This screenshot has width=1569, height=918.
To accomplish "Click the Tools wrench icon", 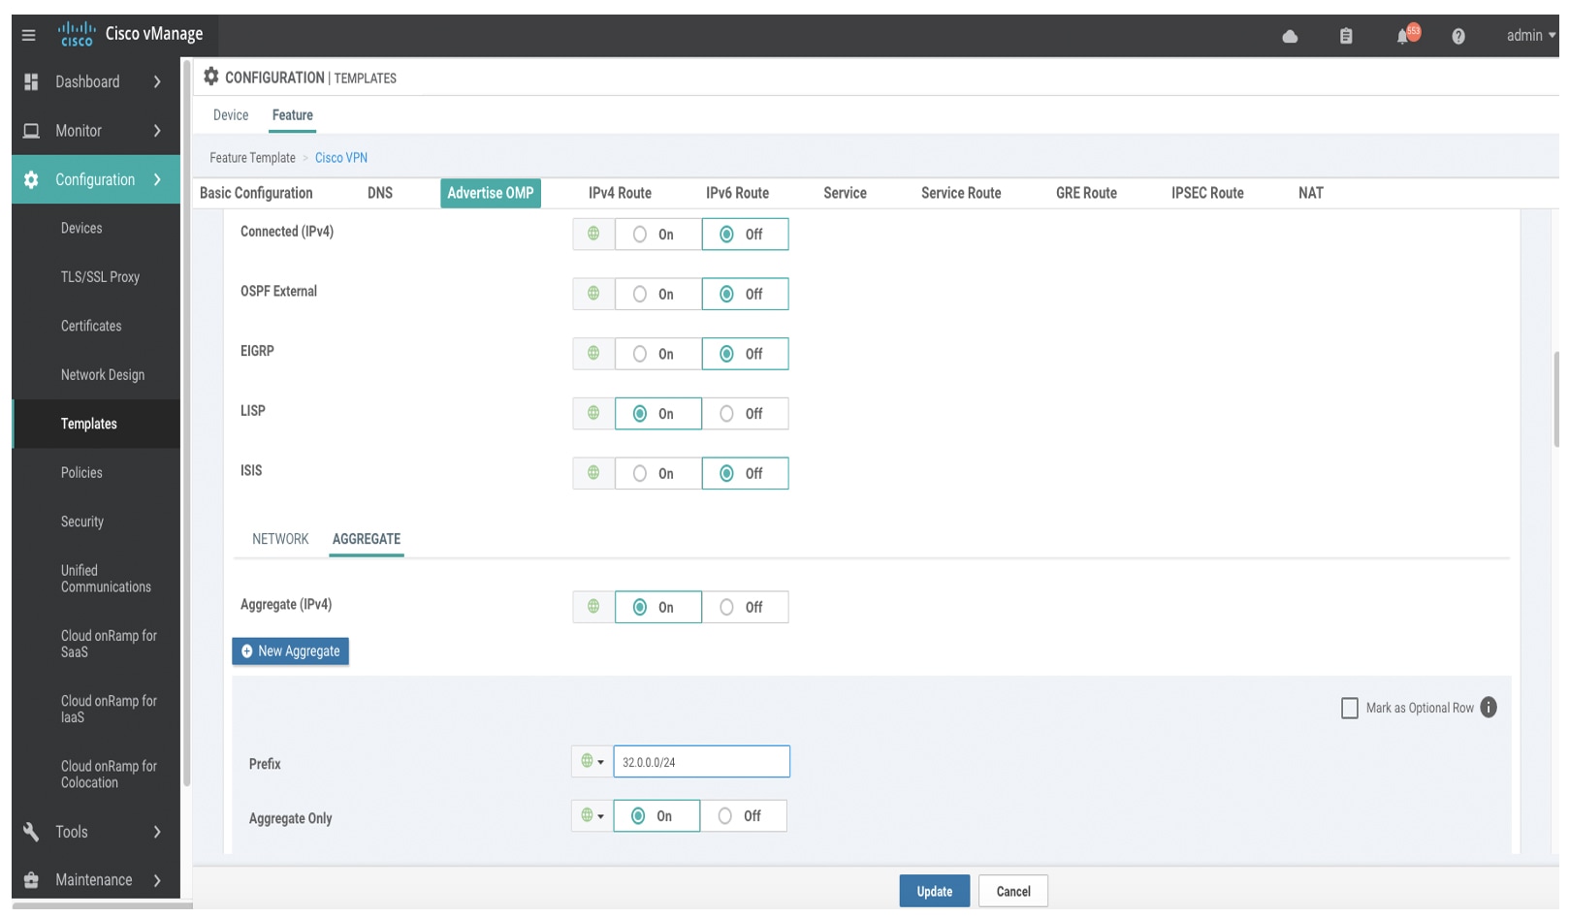I will [x=31, y=832].
